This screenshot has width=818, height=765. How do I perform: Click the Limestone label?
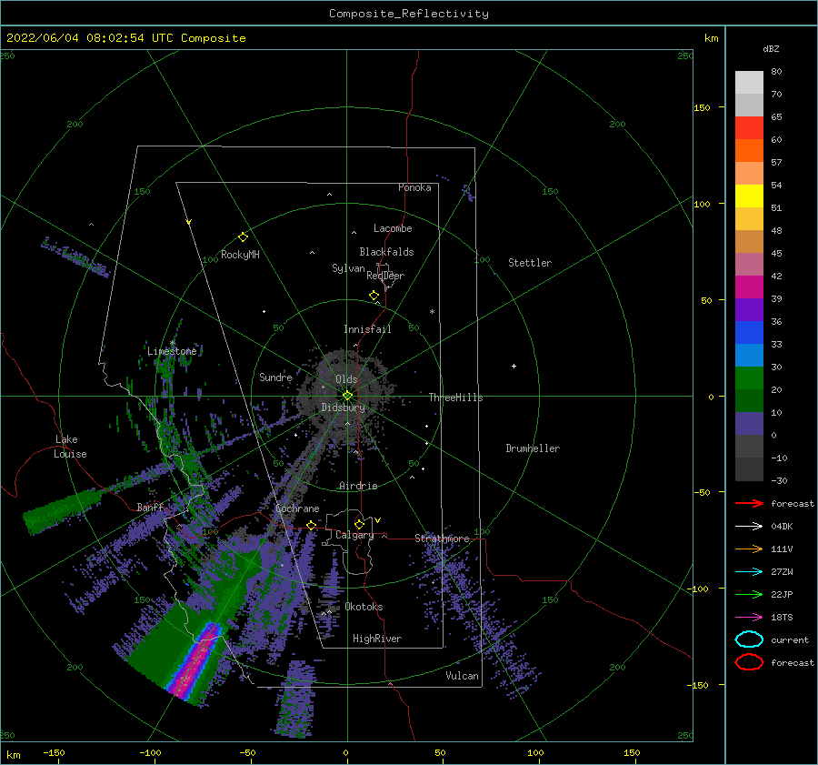(x=172, y=351)
